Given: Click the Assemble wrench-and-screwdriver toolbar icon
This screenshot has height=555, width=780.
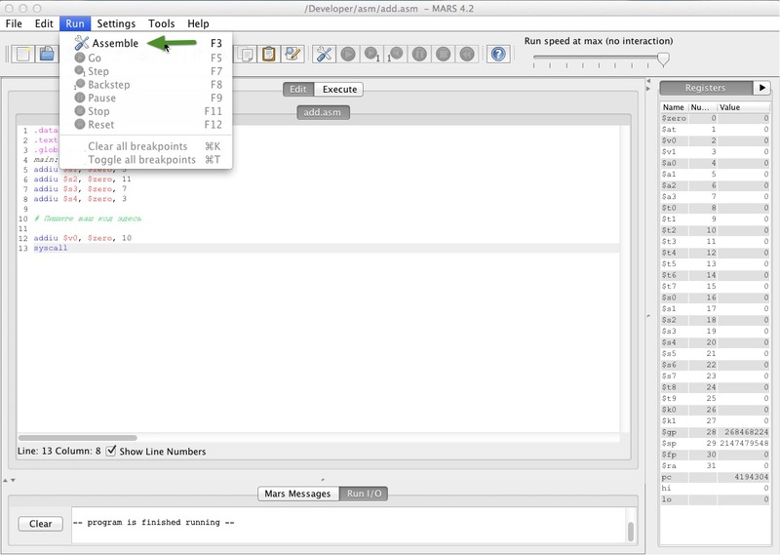Looking at the screenshot, I should 324,54.
